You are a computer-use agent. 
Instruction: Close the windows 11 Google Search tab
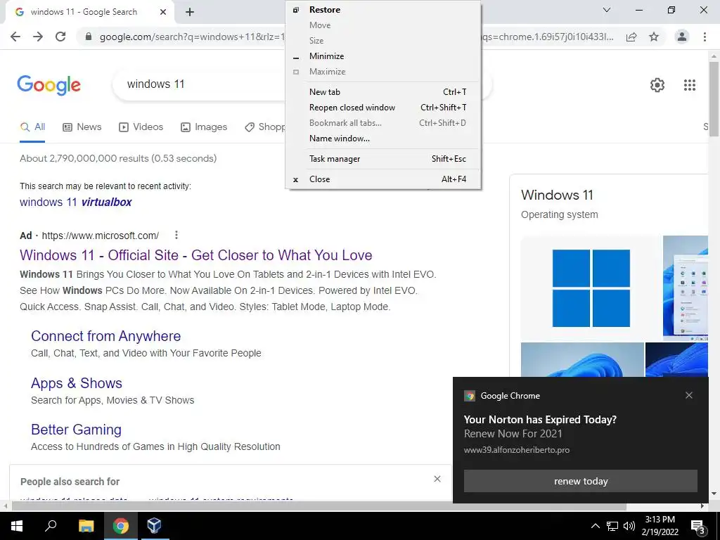click(163, 13)
